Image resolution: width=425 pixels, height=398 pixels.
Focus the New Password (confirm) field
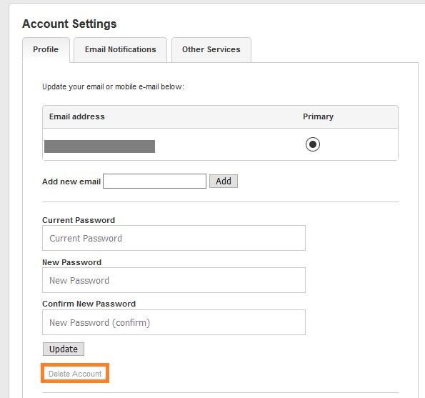tap(174, 322)
